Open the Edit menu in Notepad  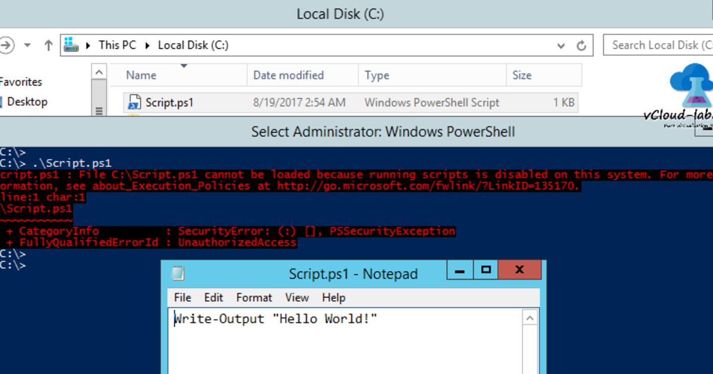pyautogui.click(x=213, y=297)
